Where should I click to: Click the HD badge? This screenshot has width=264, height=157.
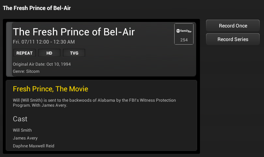point(49,53)
